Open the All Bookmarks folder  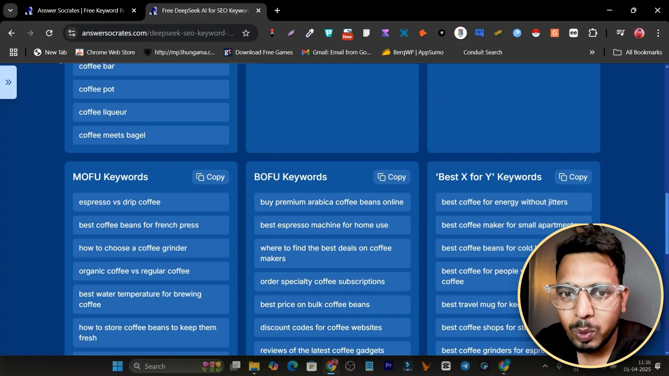pos(638,52)
